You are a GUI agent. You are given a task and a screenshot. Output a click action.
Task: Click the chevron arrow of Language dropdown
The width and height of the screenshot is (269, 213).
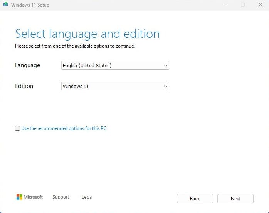pyautogui.click(x=166, y=66)
